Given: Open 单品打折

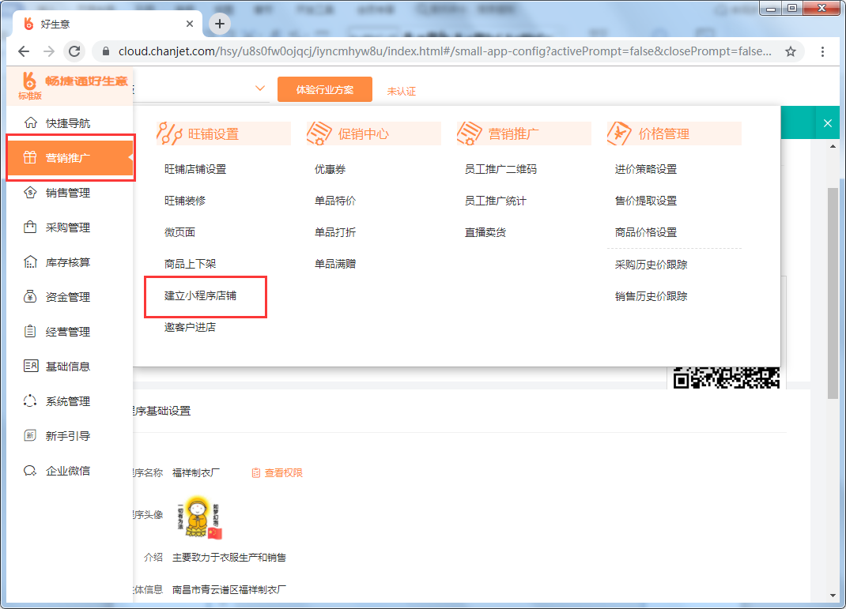Looking at the screenshot, I should coord(335,231).
